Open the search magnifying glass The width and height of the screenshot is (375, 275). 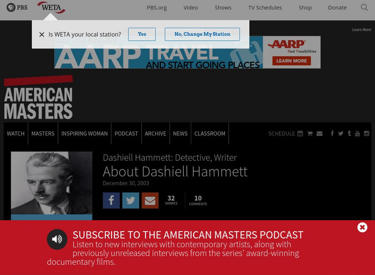point(364,7)
